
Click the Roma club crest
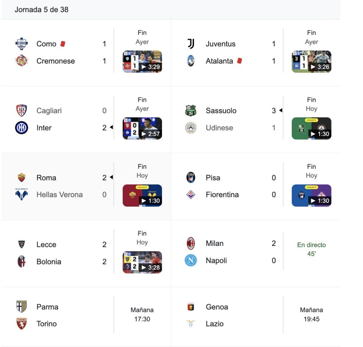[22, 178]
